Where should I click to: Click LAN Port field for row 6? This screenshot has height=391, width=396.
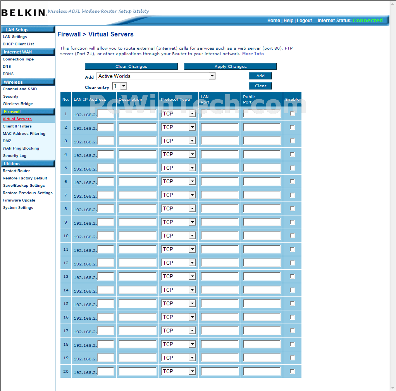click(220, 182)
